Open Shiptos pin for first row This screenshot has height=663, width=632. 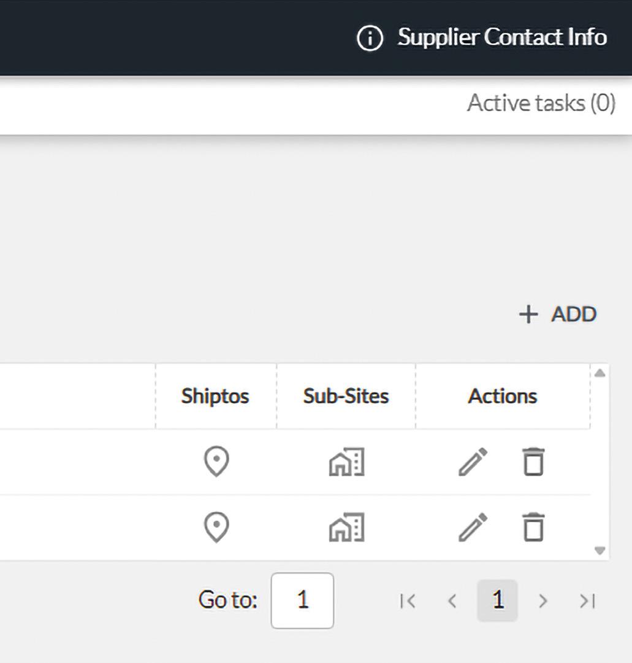[x=216, y=462]
